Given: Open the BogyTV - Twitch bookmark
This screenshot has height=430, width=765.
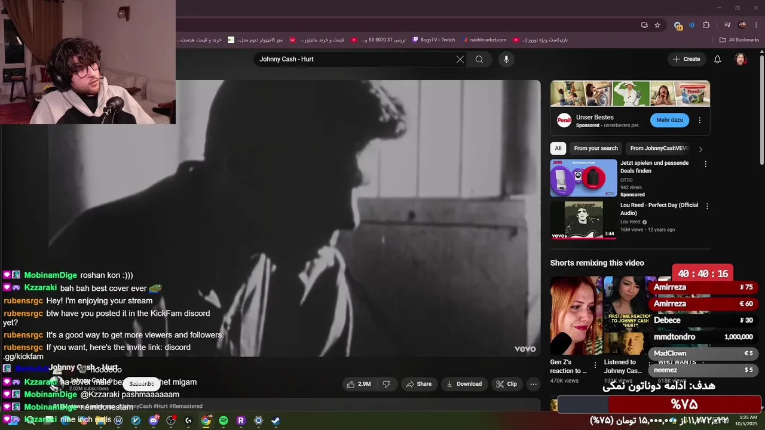Looking at the screenshot, I should click(433, 40).
